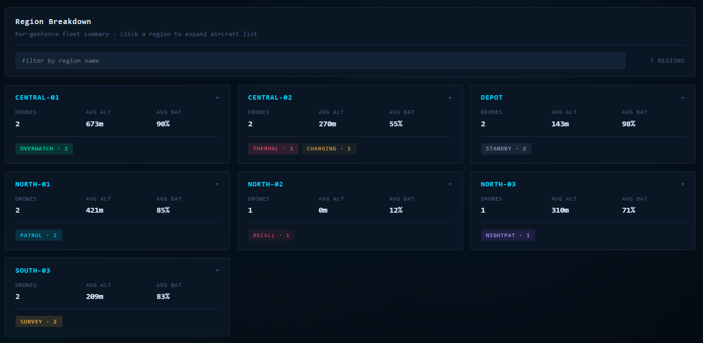Open the DEPOT region title
Viewport: 703px width, 343px height.
[492, 97]
